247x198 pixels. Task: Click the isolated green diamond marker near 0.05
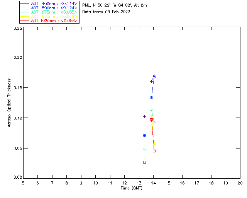point(144,149)
